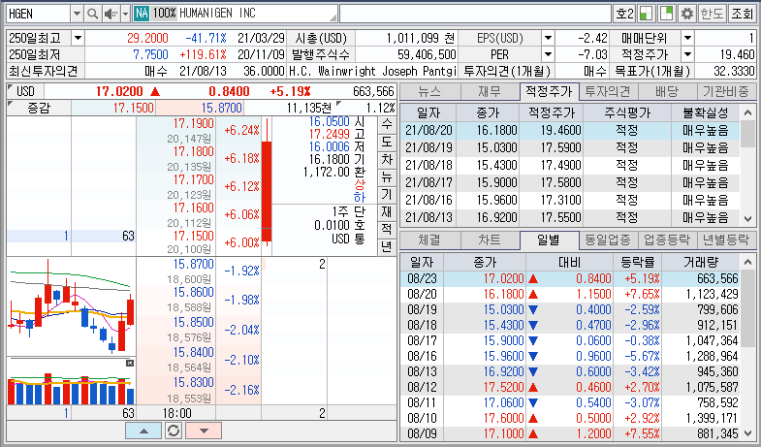Click the 한도 button
The image size is (761, 447).
712,14
